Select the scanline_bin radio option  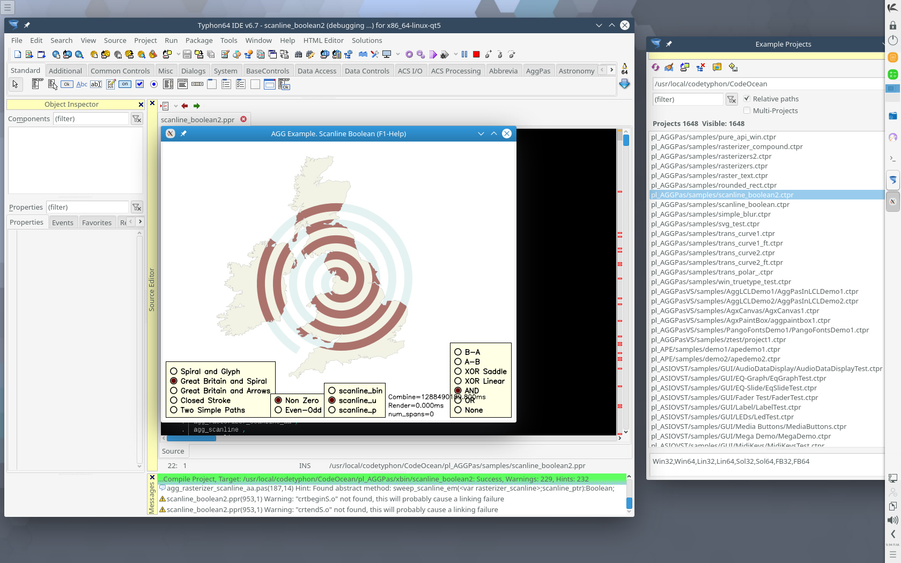(x=332, y=390)
